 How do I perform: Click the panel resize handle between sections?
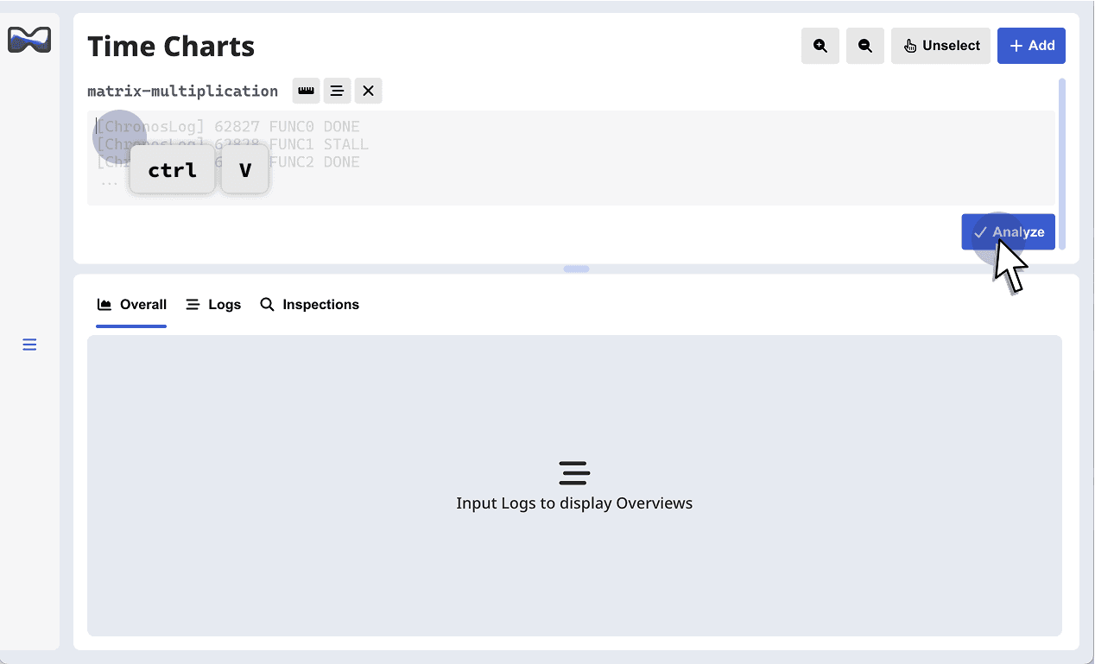tap(576, 269)
